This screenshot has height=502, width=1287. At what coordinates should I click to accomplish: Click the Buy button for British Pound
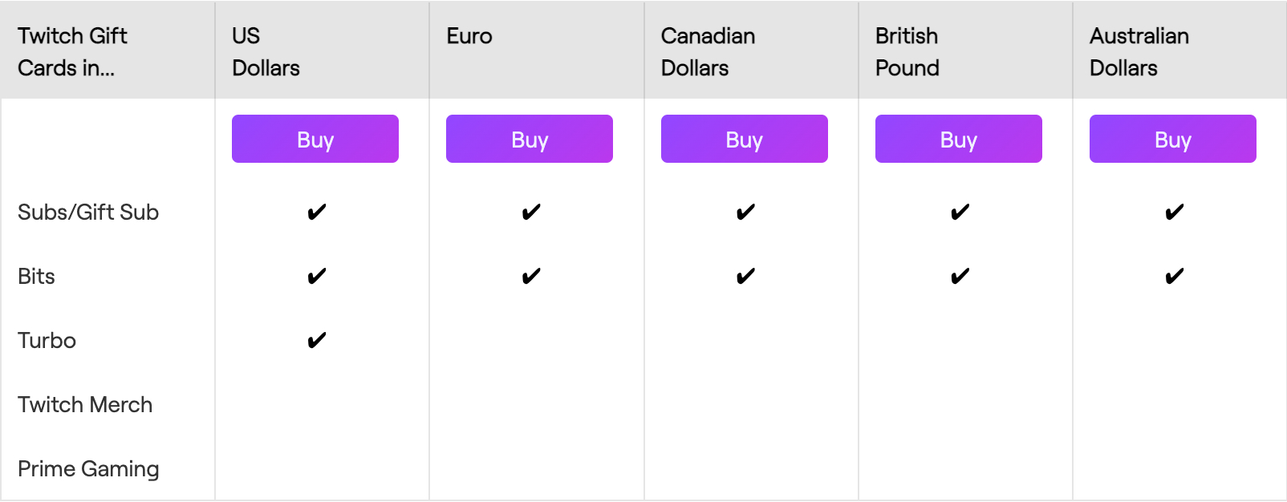click(959, 139)
